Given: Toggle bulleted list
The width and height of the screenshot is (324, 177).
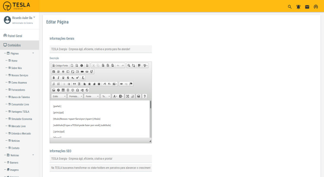Looking at the screenshot, I should [58, 84].
